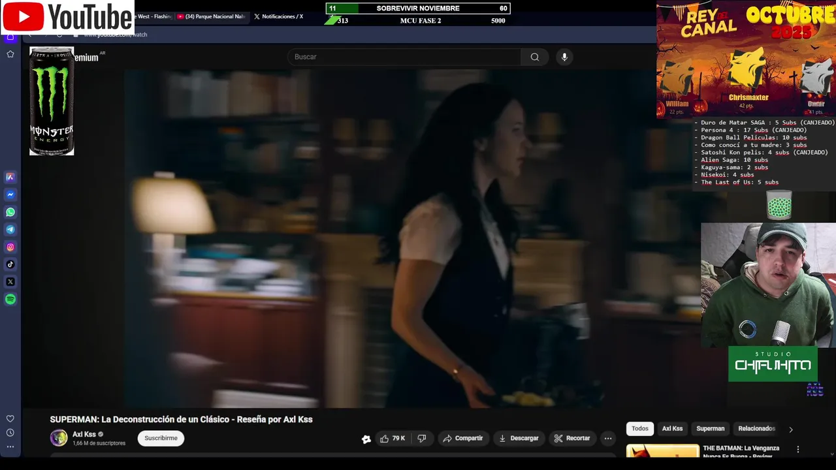Viewport: 836px width, 470px height.
Task: Open Messenger in Opera sidebar
Action: 10,195
